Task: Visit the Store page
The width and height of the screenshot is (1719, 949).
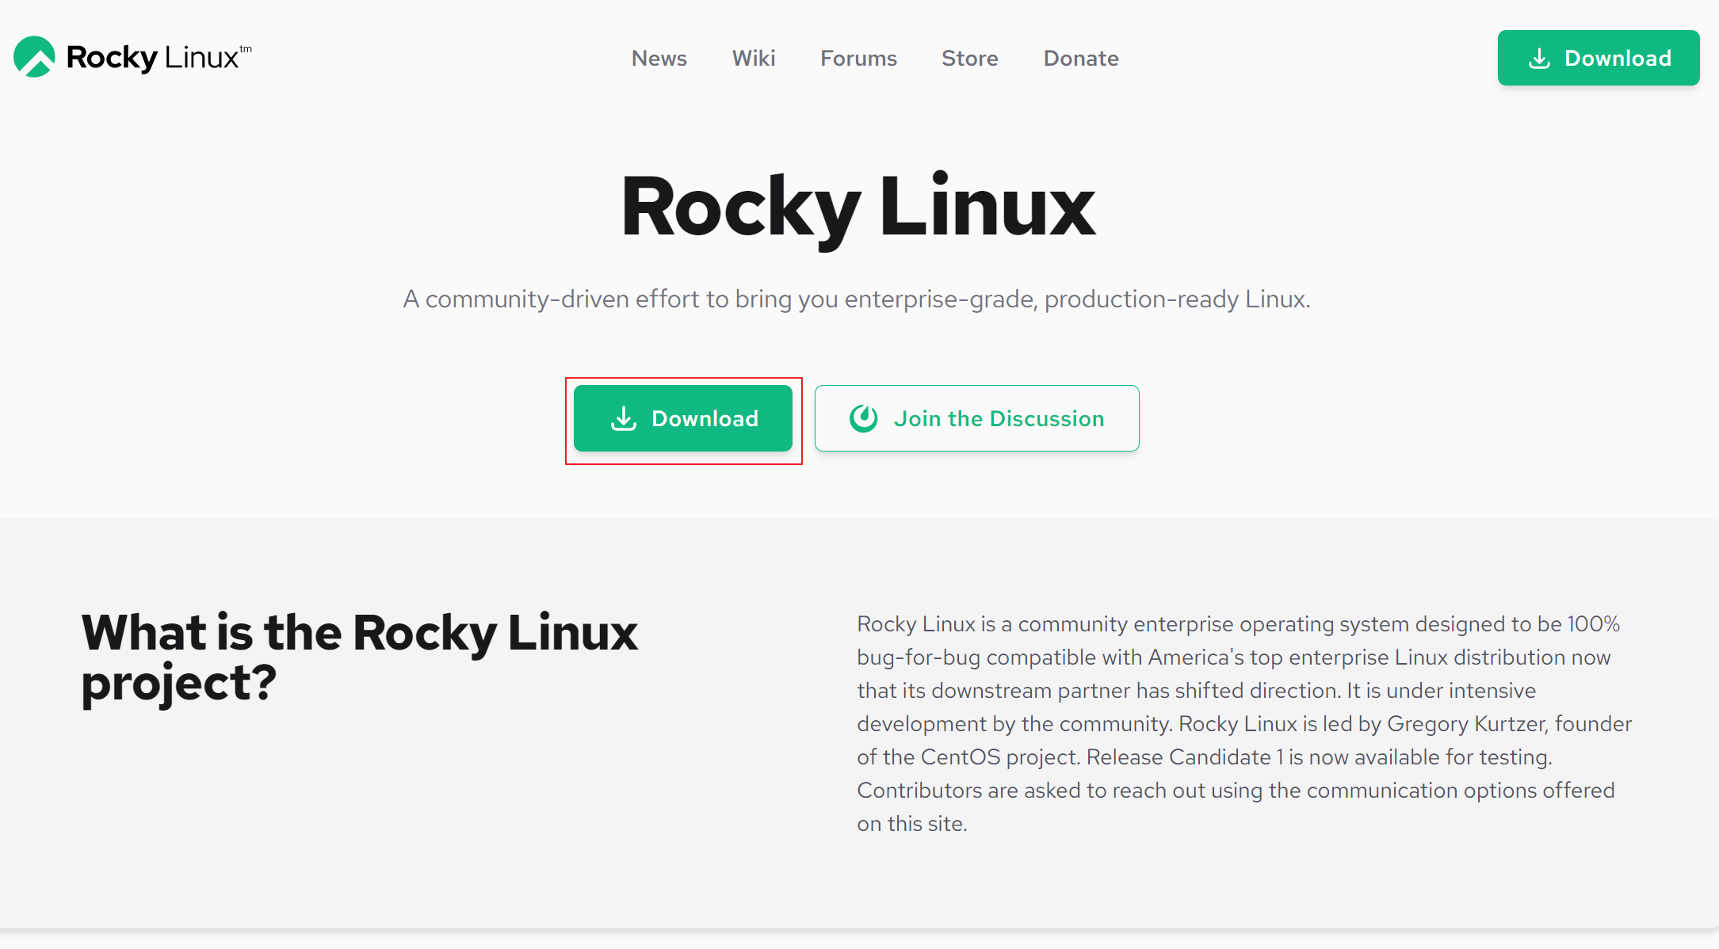Action: tap(969, 58)
